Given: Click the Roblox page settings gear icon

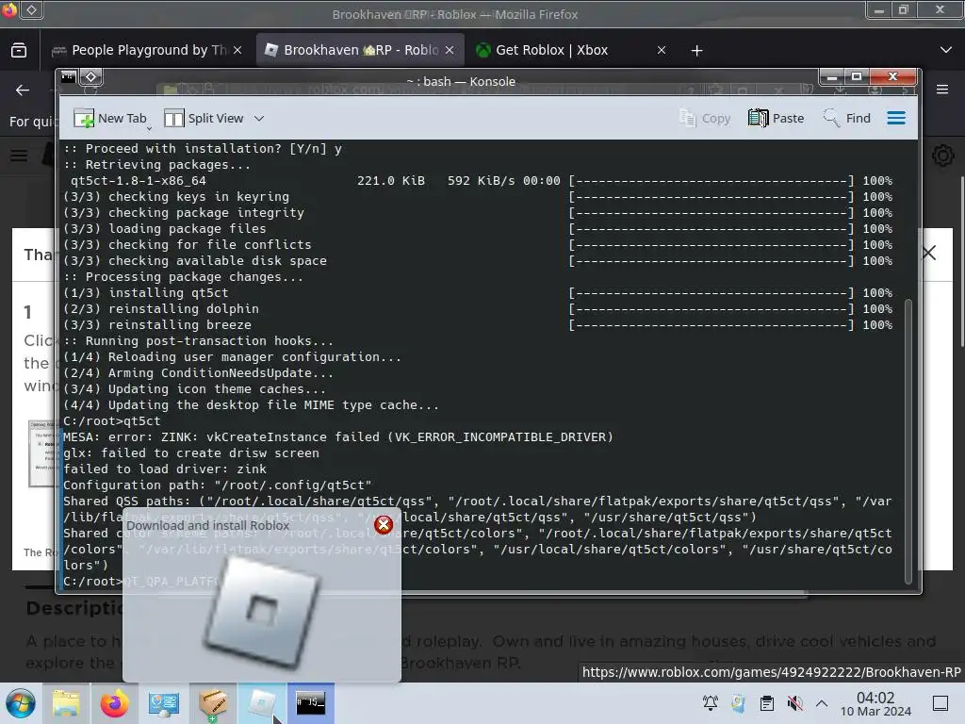Looking at the screenshot, I should [942, 156].
